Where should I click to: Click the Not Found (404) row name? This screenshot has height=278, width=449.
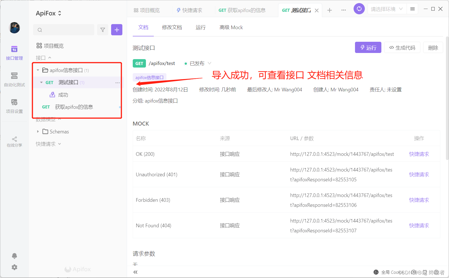[154, 225]
